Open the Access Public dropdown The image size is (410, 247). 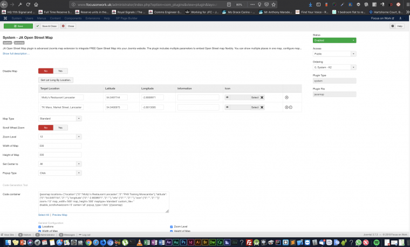(334, 54)
